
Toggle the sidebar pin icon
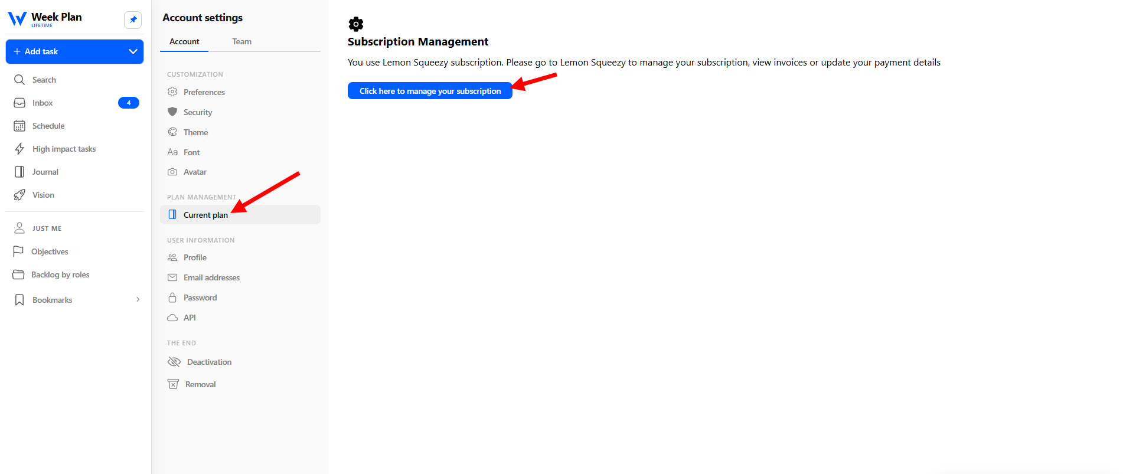133,19
